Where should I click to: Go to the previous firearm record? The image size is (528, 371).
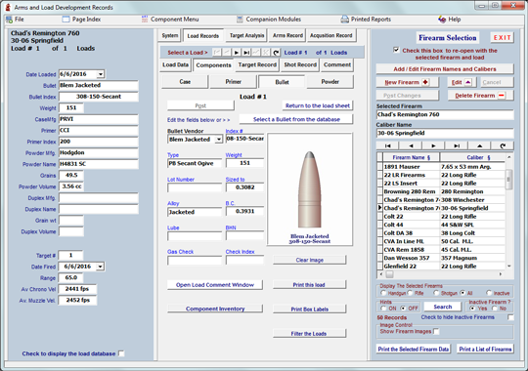pos(411,145)
